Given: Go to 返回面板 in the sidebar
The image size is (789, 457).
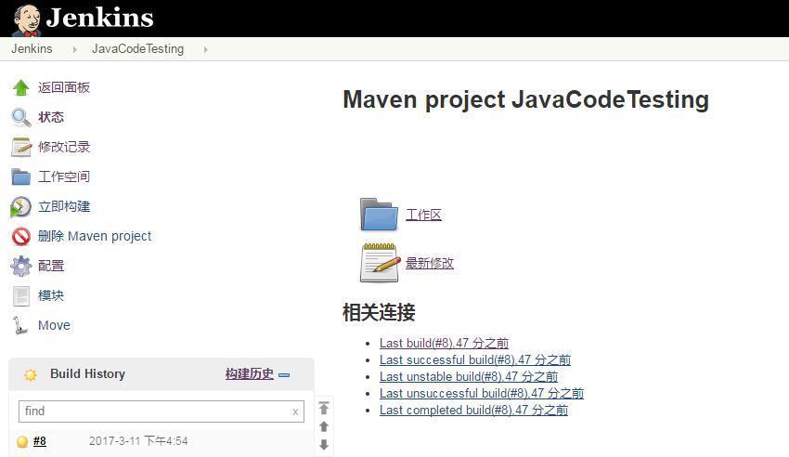Looking at the screenshot, I should pyautogui.click(x=64, y=87).
